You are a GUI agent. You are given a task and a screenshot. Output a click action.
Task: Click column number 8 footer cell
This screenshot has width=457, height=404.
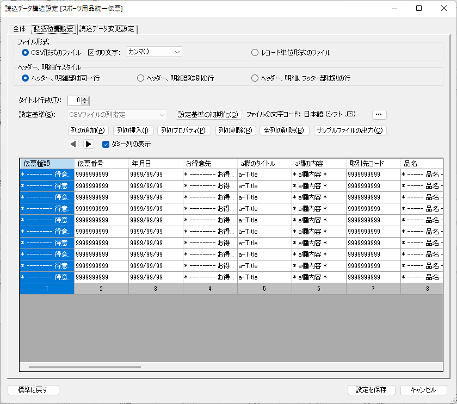click(x=422, y=289)
